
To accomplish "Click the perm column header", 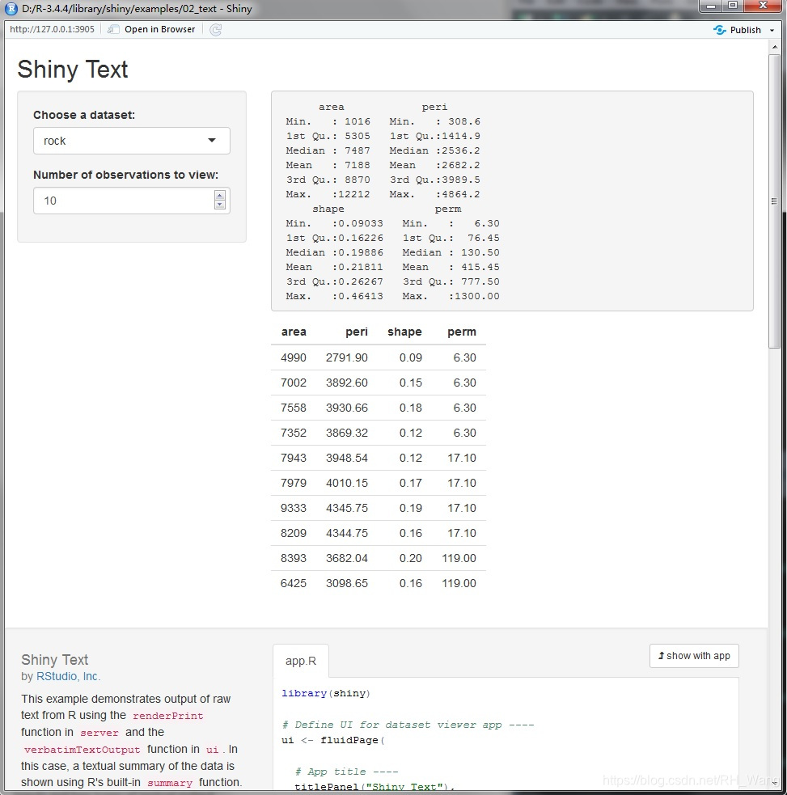I will click(462, 332).
